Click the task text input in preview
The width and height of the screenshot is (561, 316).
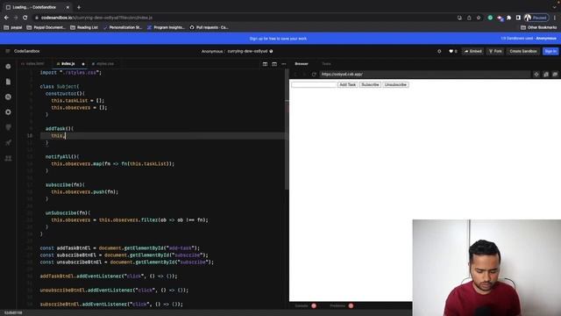[x=314, y=84]
